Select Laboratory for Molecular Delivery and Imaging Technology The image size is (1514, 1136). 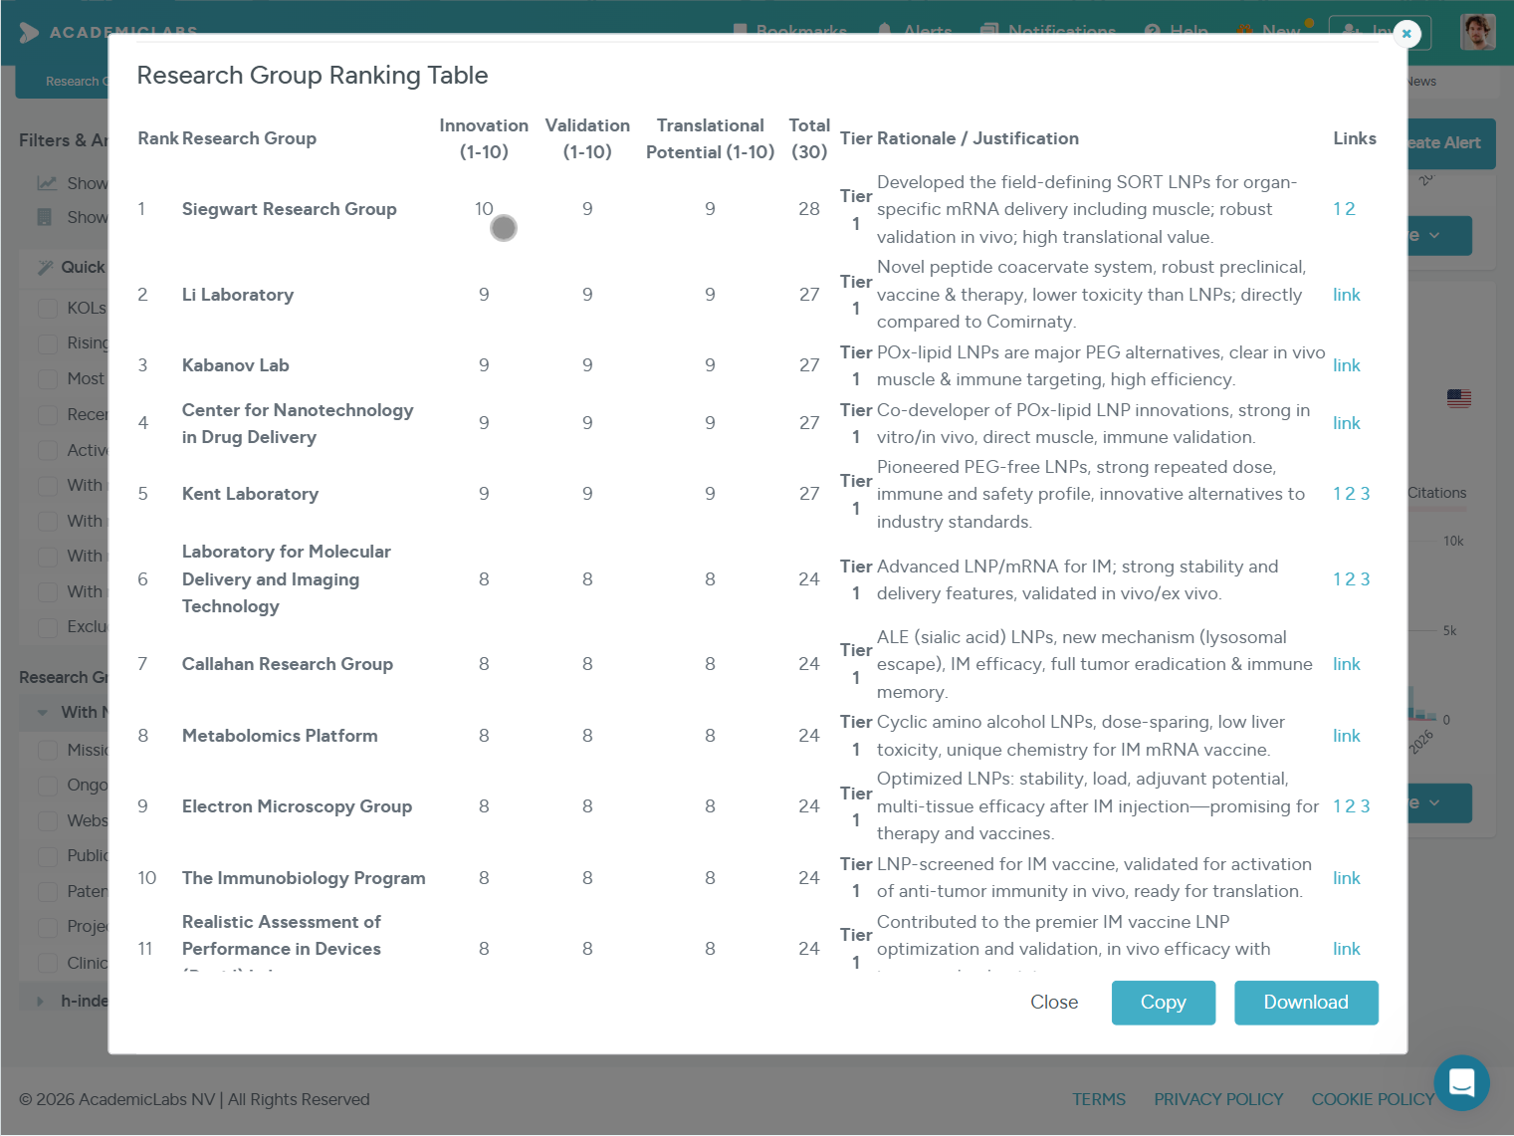coord(286,579)
